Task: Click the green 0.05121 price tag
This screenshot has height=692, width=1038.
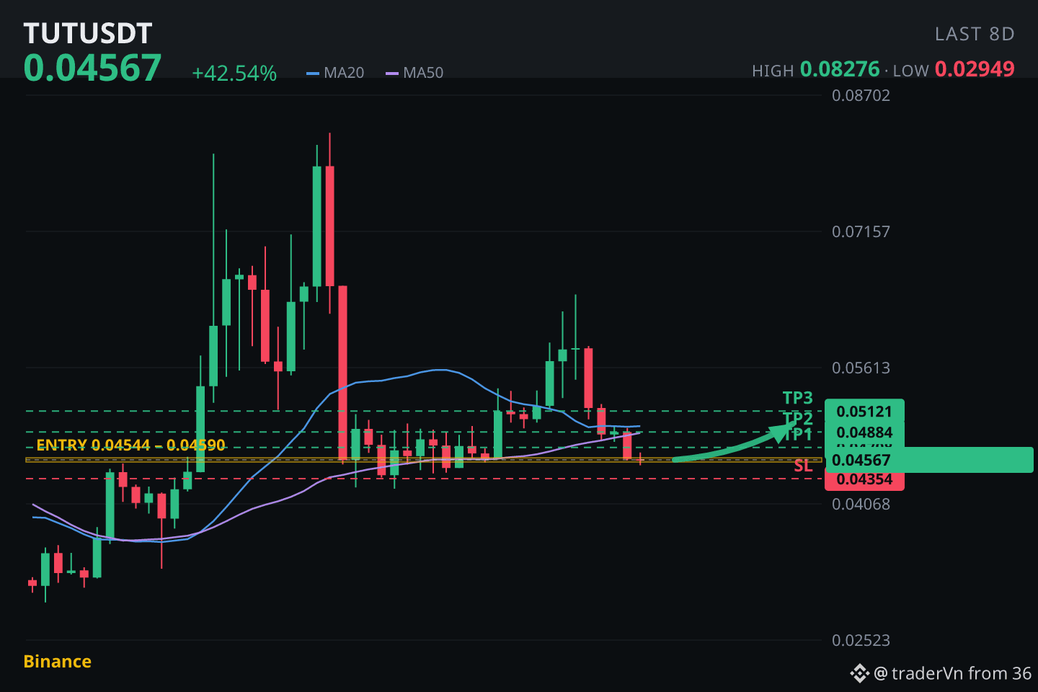Action: coord(864,411)
